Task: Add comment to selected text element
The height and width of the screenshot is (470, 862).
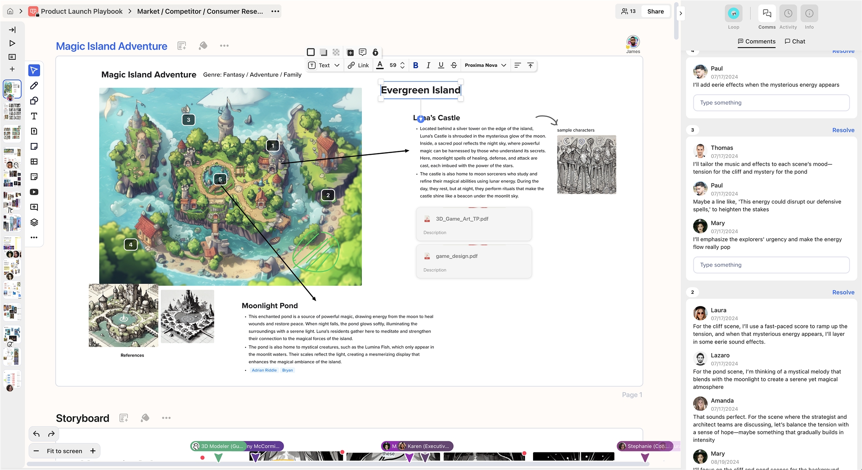Action: point(362,52)
